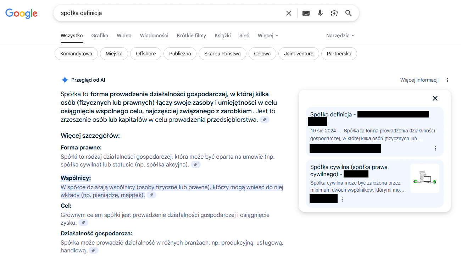Click the Więcej szczegółów heading
Viewport: 461px width, 257px height.
[90, 136]
